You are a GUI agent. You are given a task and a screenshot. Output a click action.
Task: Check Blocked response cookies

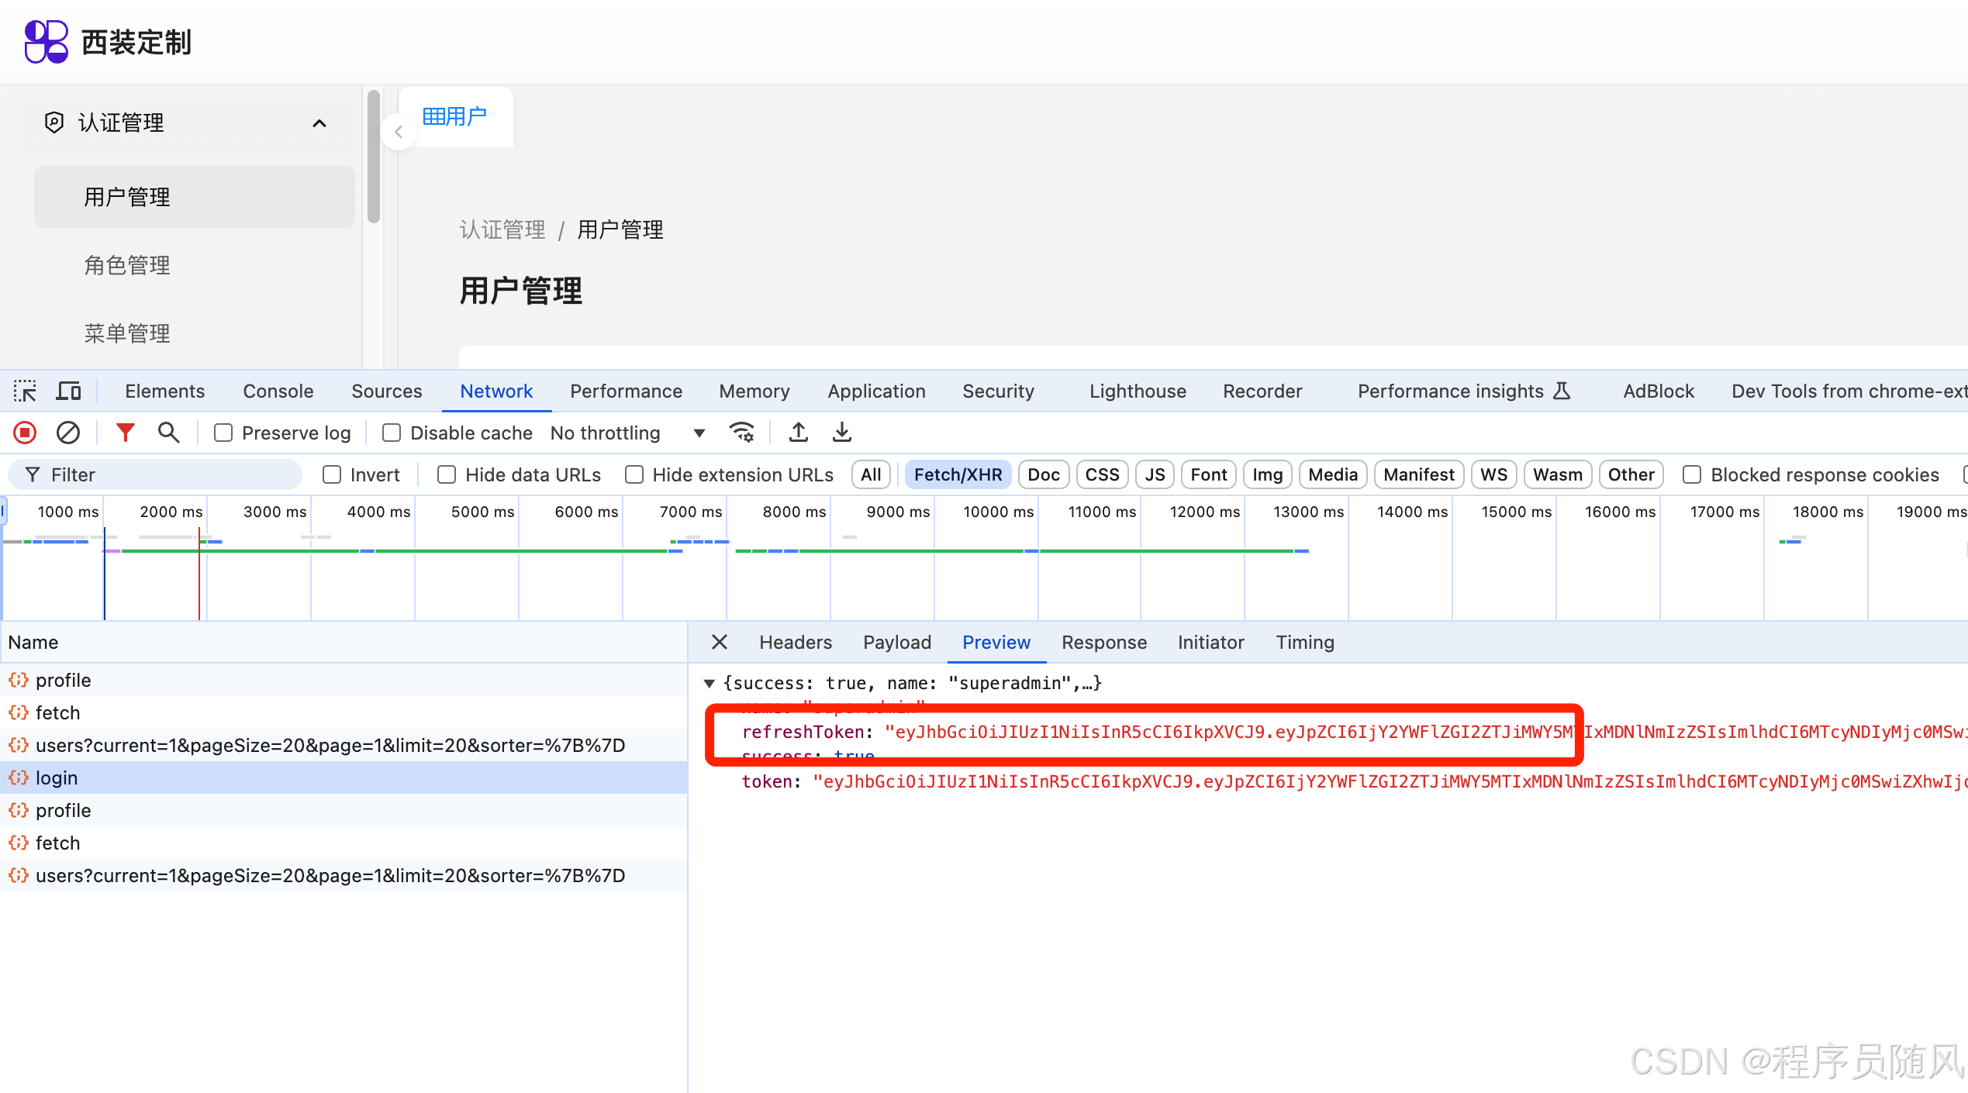click(x=1692, y=474)
